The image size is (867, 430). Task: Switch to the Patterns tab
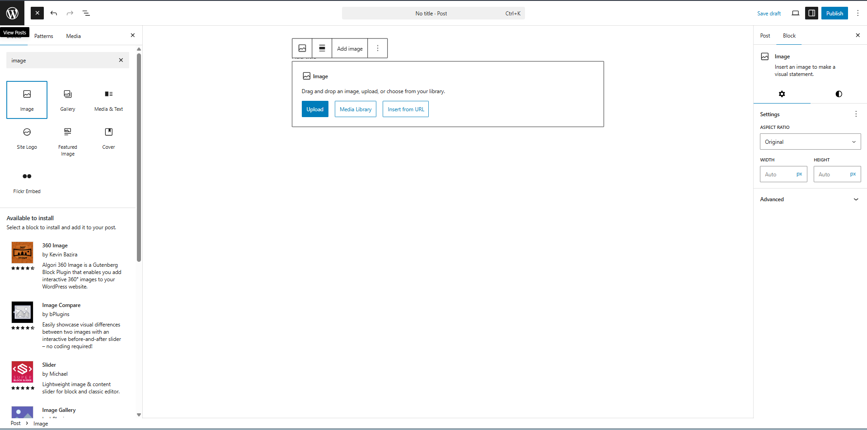point(44,36)
